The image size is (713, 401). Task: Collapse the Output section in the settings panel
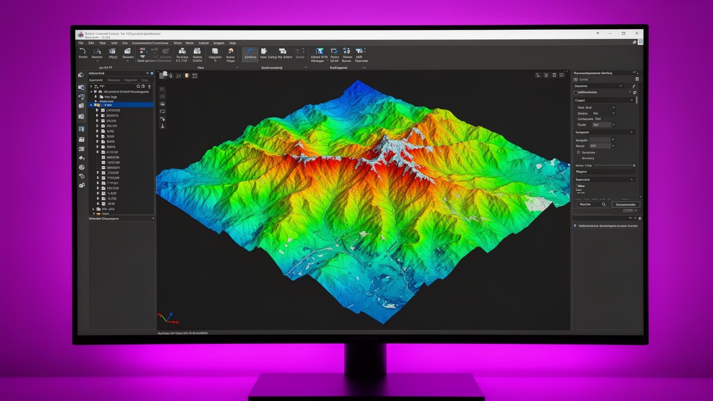tap(631, 100)
